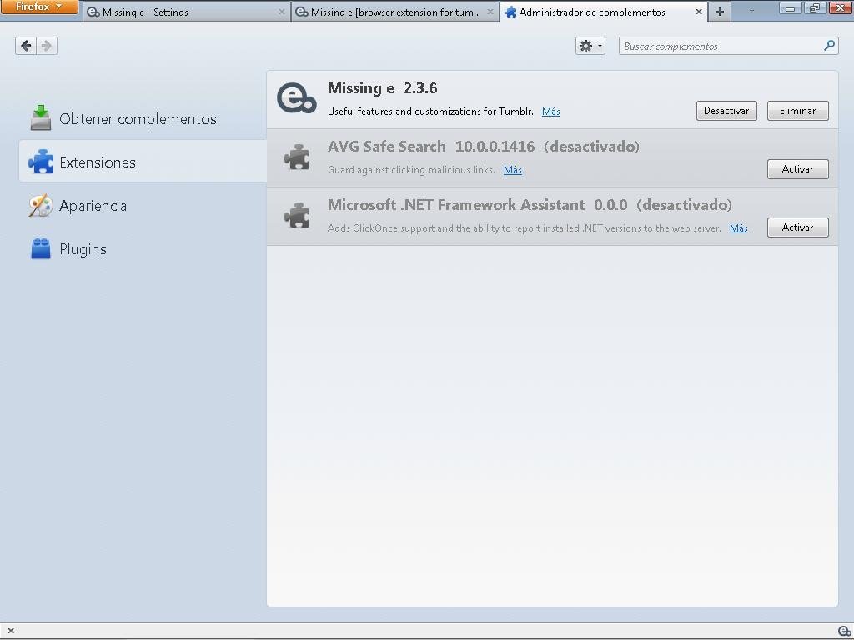Close the Administrador de complementos tab

(699, 12)
